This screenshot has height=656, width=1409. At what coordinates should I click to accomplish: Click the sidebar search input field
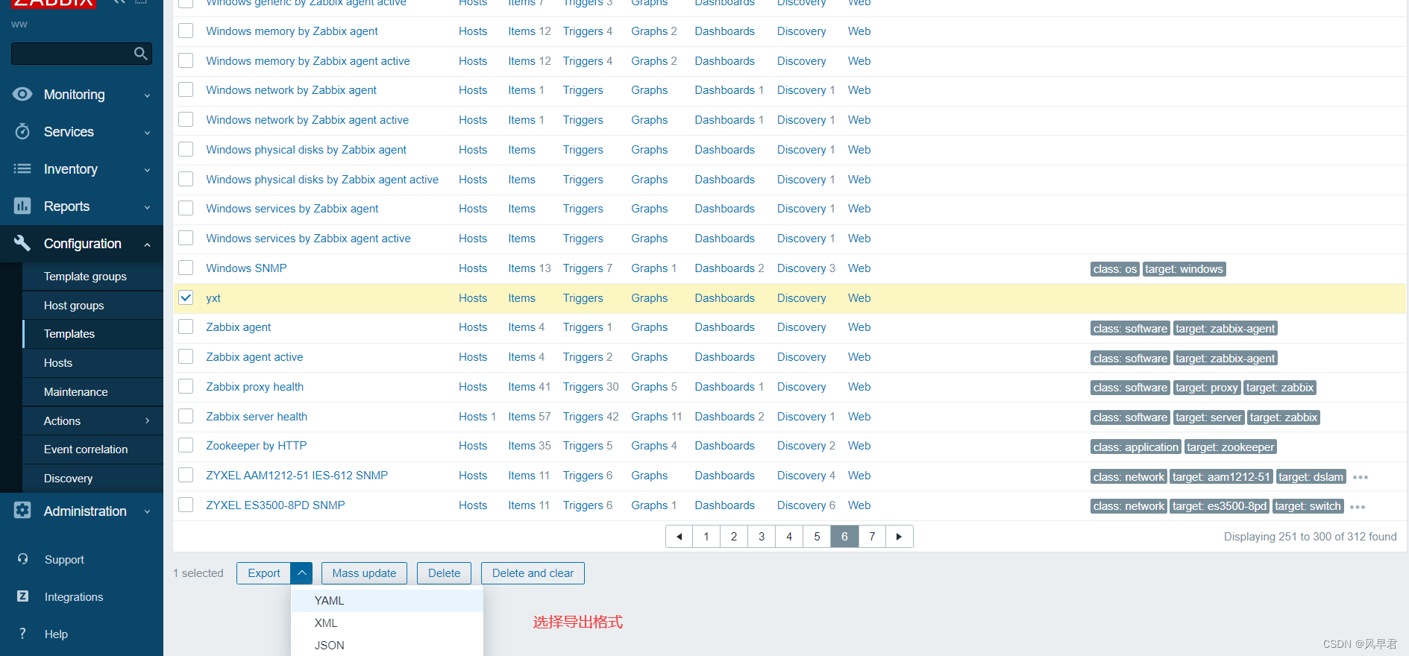tap(72, 54)
